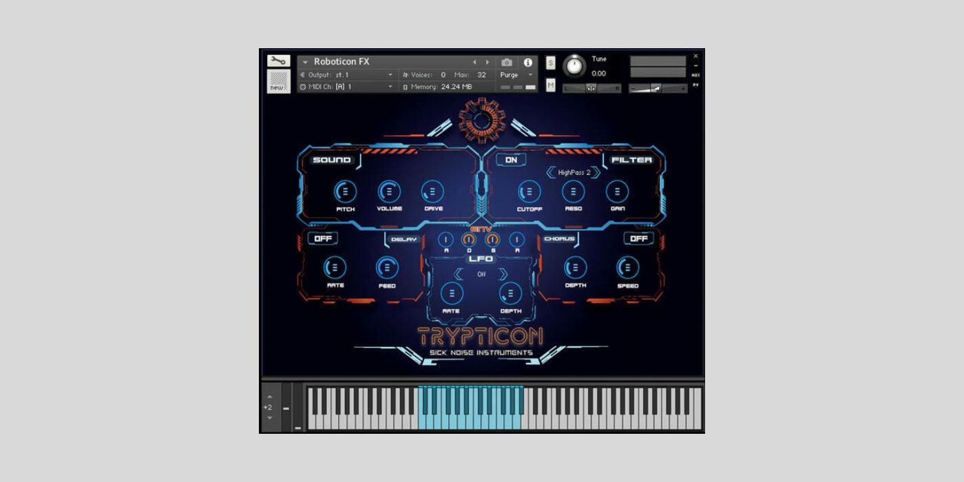
Task: Click the ENV section label
Action: 481,229
